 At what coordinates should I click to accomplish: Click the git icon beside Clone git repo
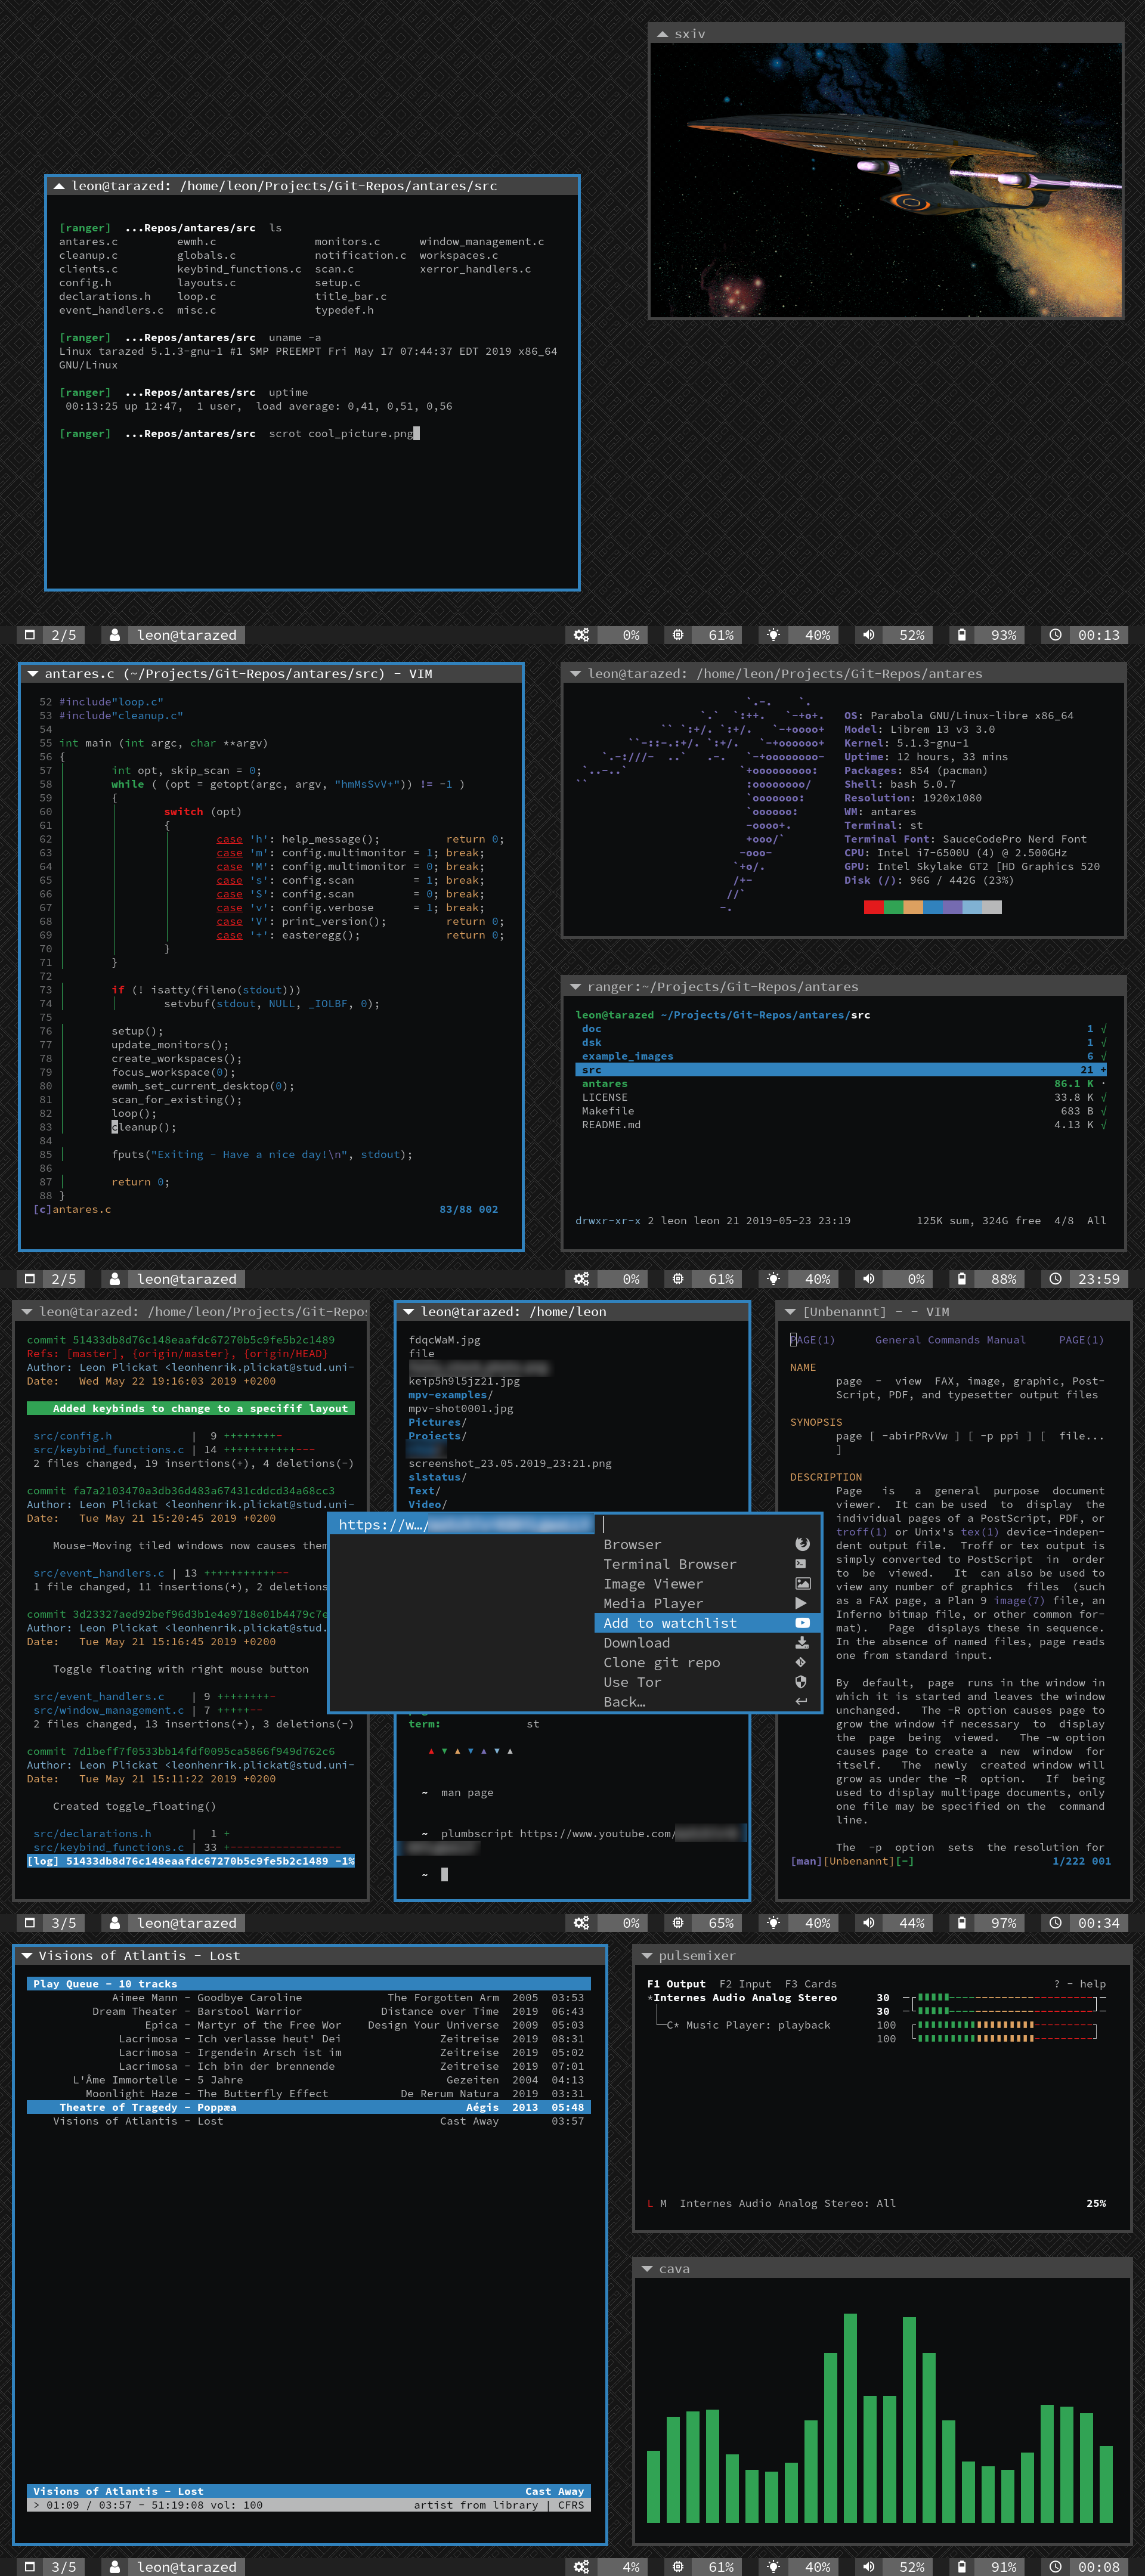click(x=801, y=1662)
